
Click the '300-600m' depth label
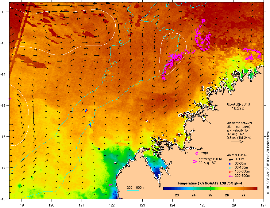tap(242, 176)
